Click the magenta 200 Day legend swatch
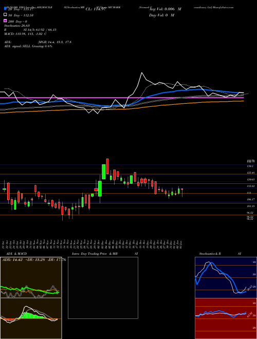 coord(5,21)
